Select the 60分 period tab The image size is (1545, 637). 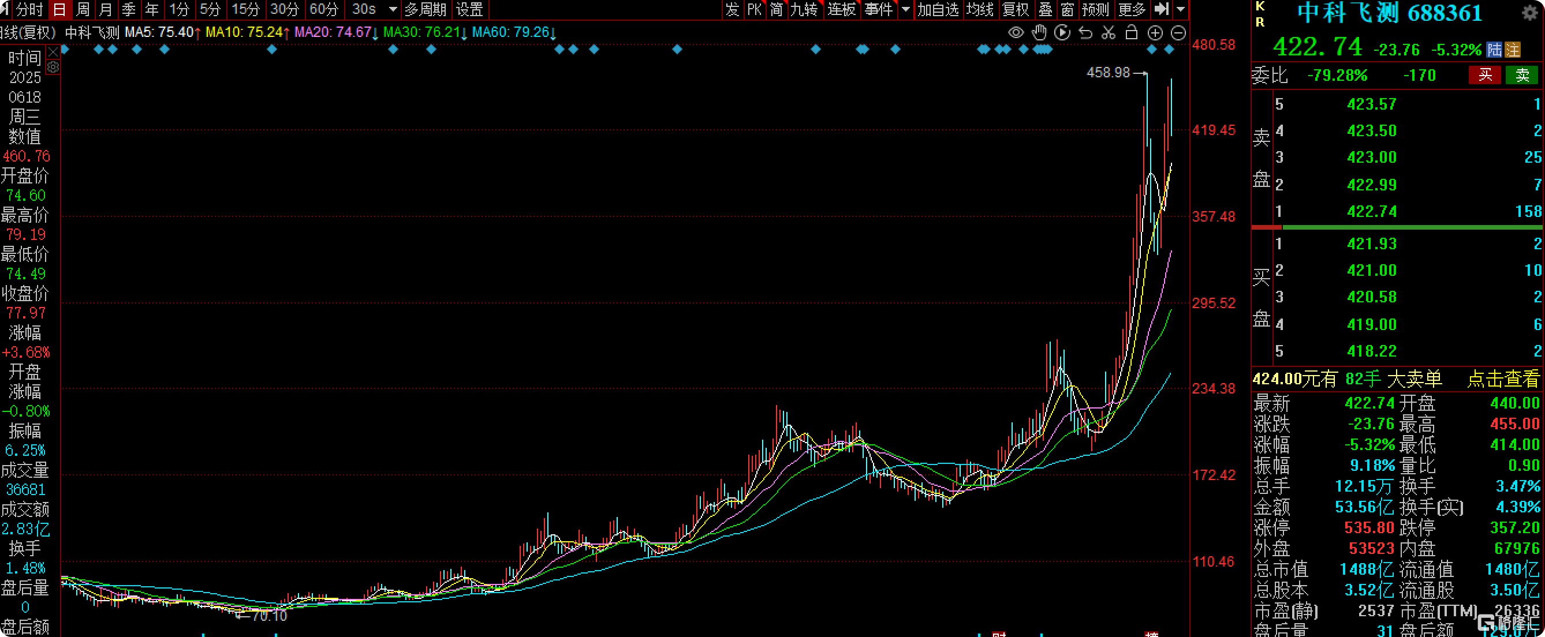(324, 10)
